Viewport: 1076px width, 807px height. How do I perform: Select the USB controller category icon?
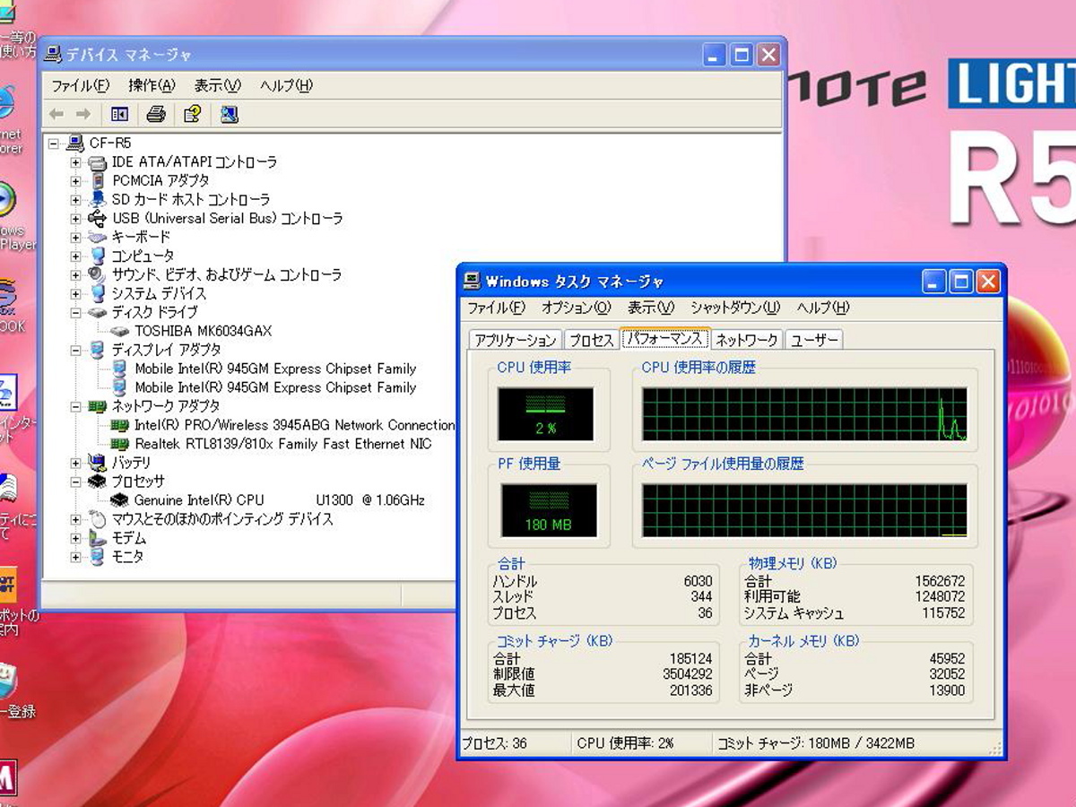98,219
